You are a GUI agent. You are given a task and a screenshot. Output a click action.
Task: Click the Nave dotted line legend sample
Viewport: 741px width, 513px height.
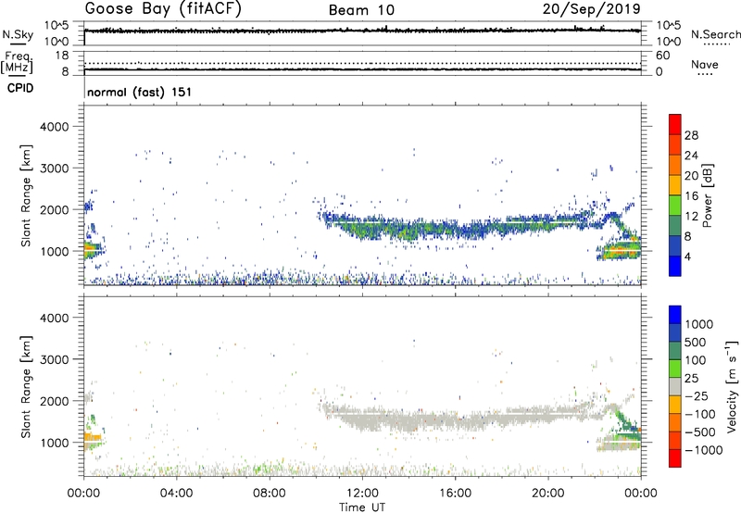(x=705, y=74)
